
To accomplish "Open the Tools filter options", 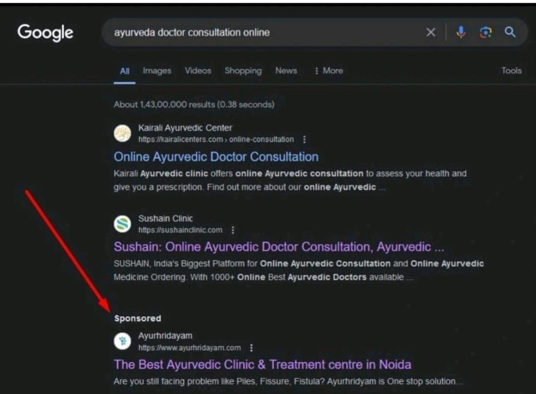I will [511, 71].
